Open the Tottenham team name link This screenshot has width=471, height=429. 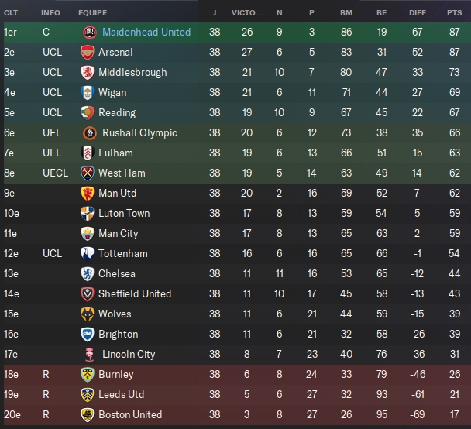[x=123, y=254]
